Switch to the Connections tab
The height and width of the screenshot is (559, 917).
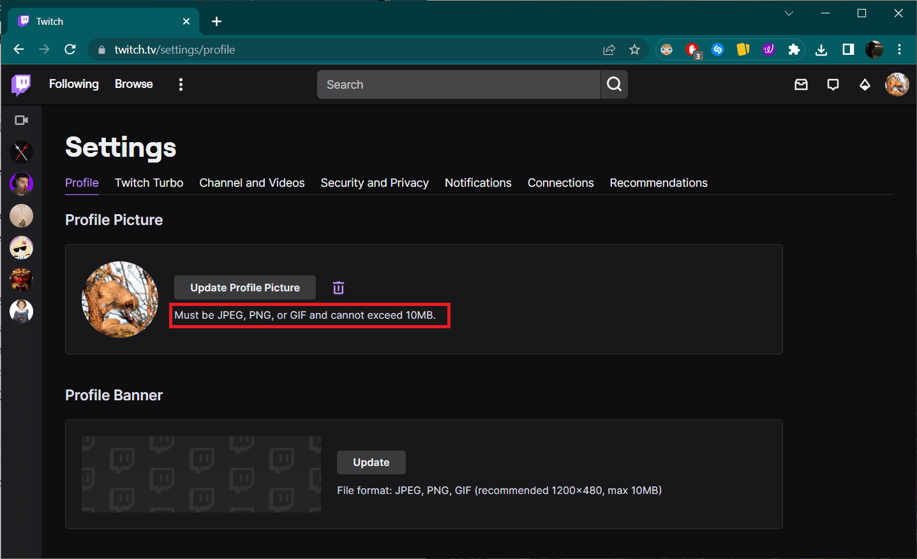pos(560,183)
